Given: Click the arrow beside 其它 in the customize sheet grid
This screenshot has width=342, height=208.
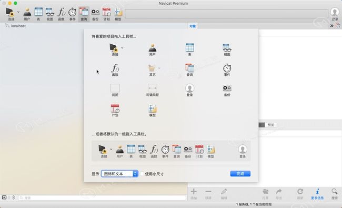Looking at the screenshot, I should pyautogui.click(x=159, y=68).
